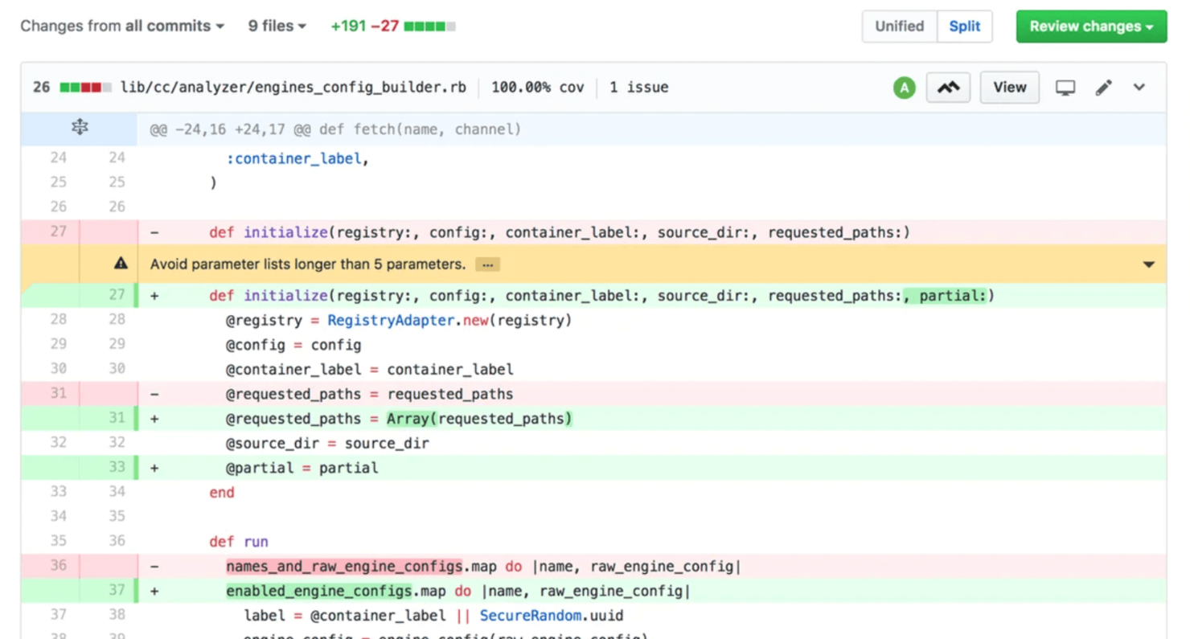Image resolution: width=1190 pixels, height=639 pixels.
Task: Switch to Split diff view
Action: (965, 26)
